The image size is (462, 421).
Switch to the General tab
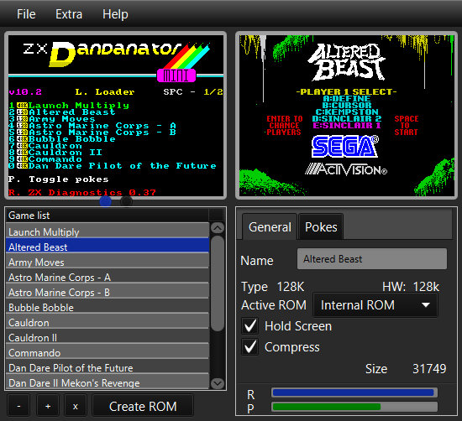(270, 227)
